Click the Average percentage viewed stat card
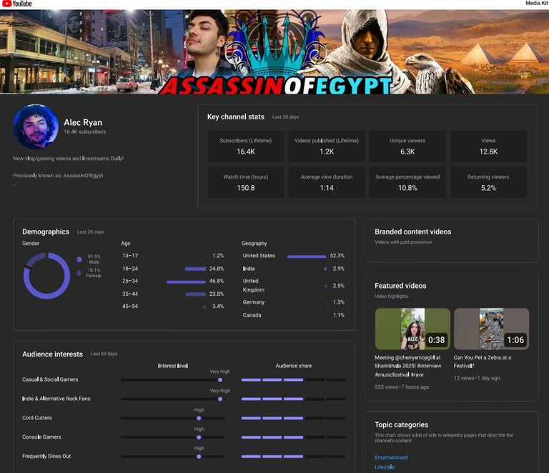 pyautogui.click(x=407, y=182)
